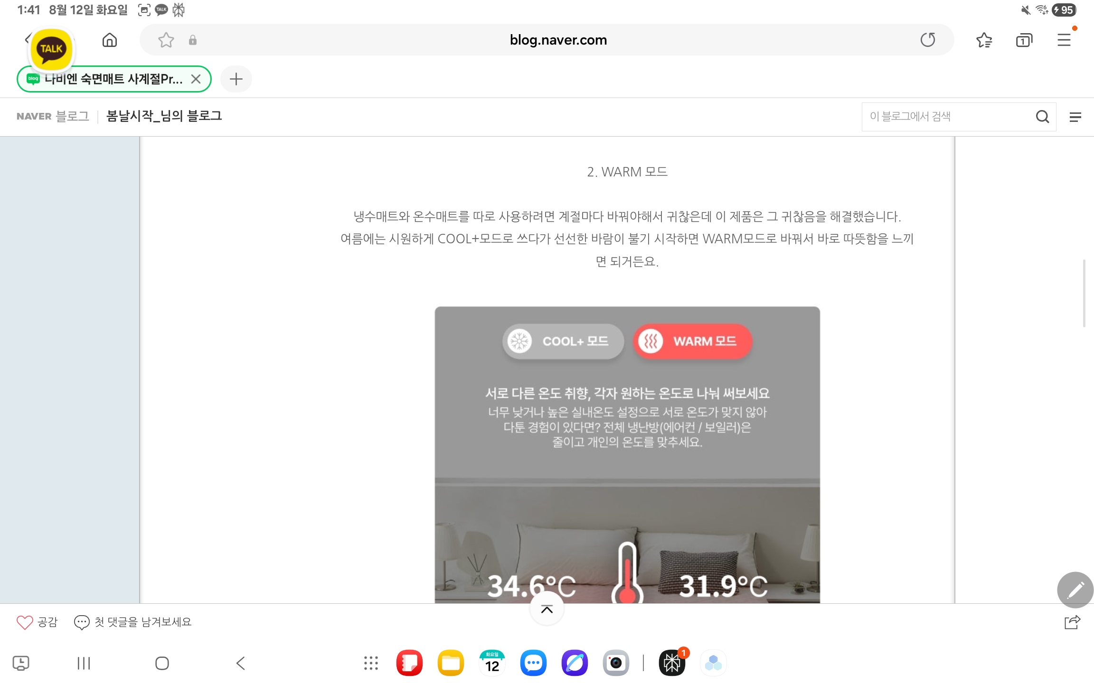Open the bookmarks list icon

[x=984, y=40]
